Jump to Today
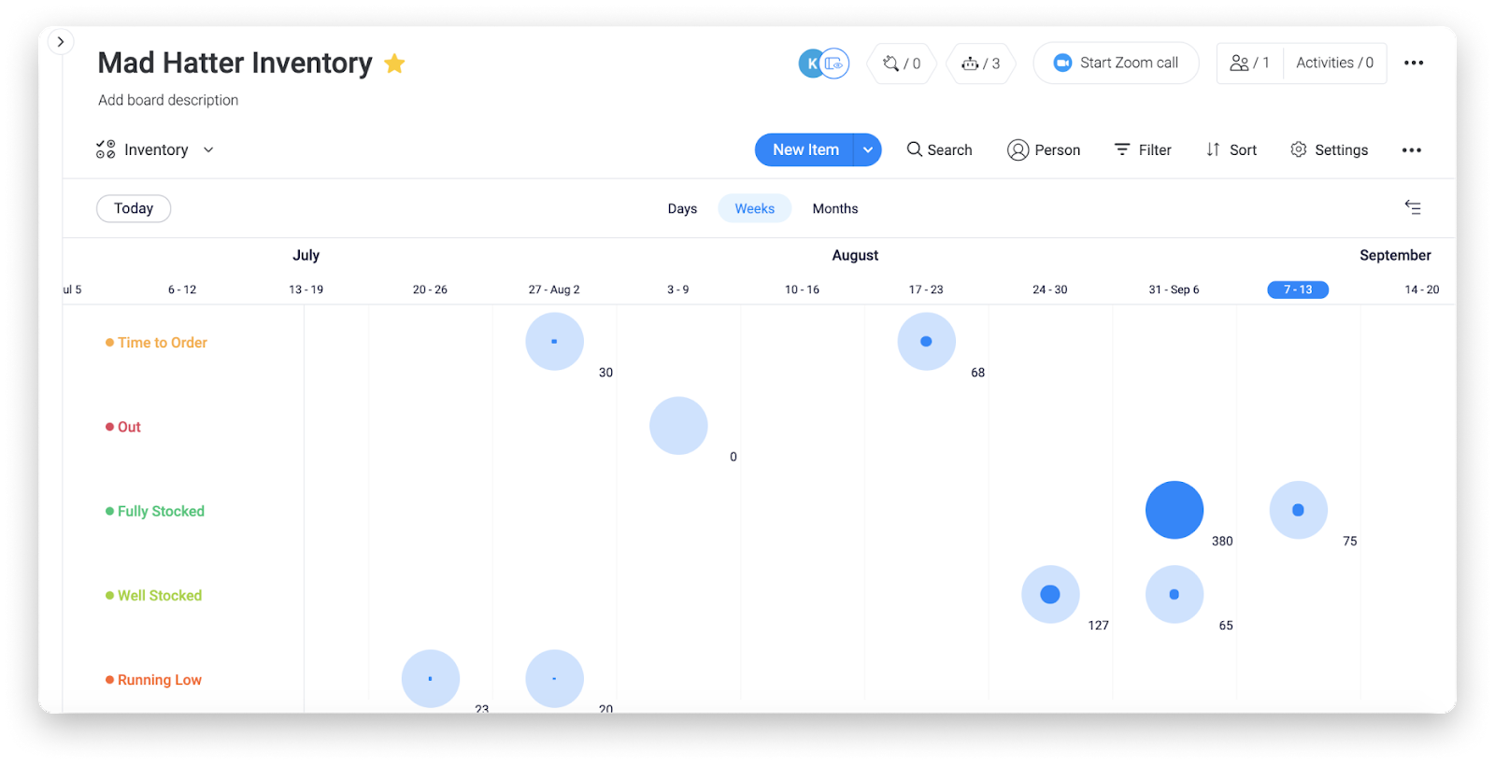The width and height of the screenshot is (1495, 764). tap(134, 208)
